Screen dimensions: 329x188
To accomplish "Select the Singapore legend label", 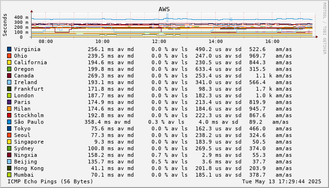I will 29,142.
